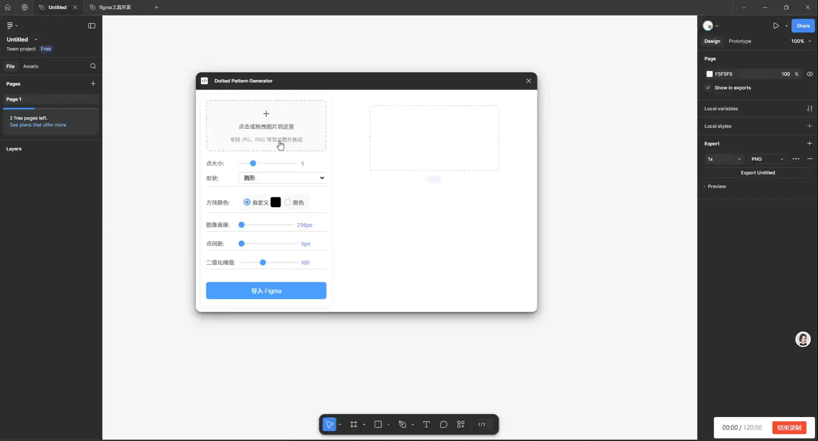The height and width of the screenshot is (441, 818).
Task: Select the Pen tool in toolbar
Action: 402,424
